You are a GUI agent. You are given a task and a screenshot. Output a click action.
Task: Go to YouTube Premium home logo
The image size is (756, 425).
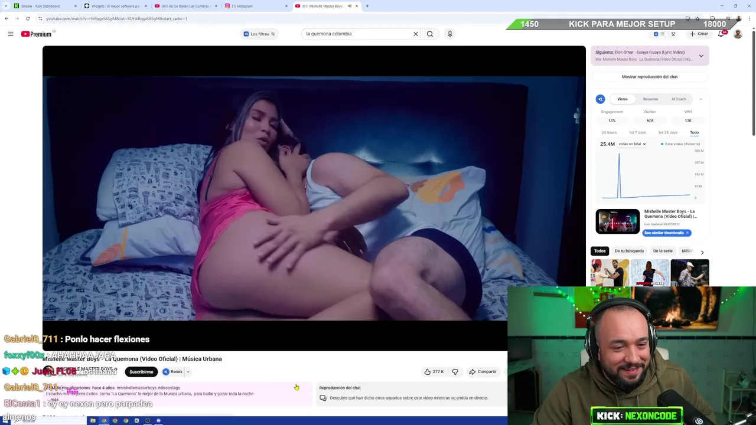point(37,34)
